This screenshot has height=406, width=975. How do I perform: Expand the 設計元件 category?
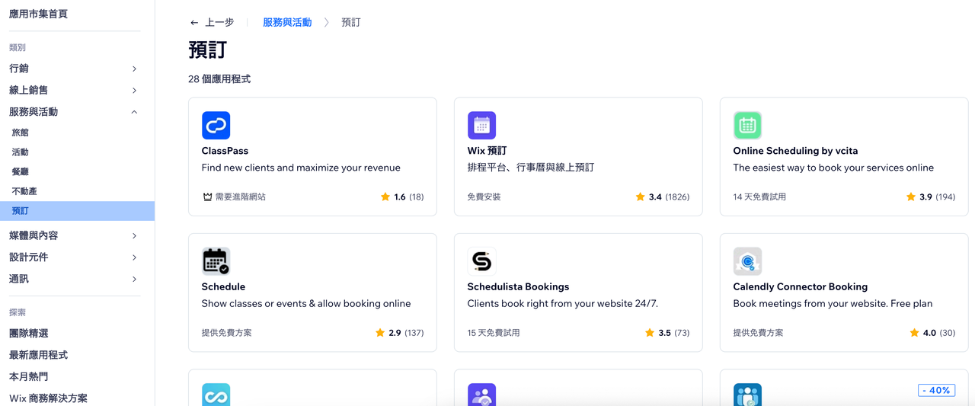(x=134, y=257)
